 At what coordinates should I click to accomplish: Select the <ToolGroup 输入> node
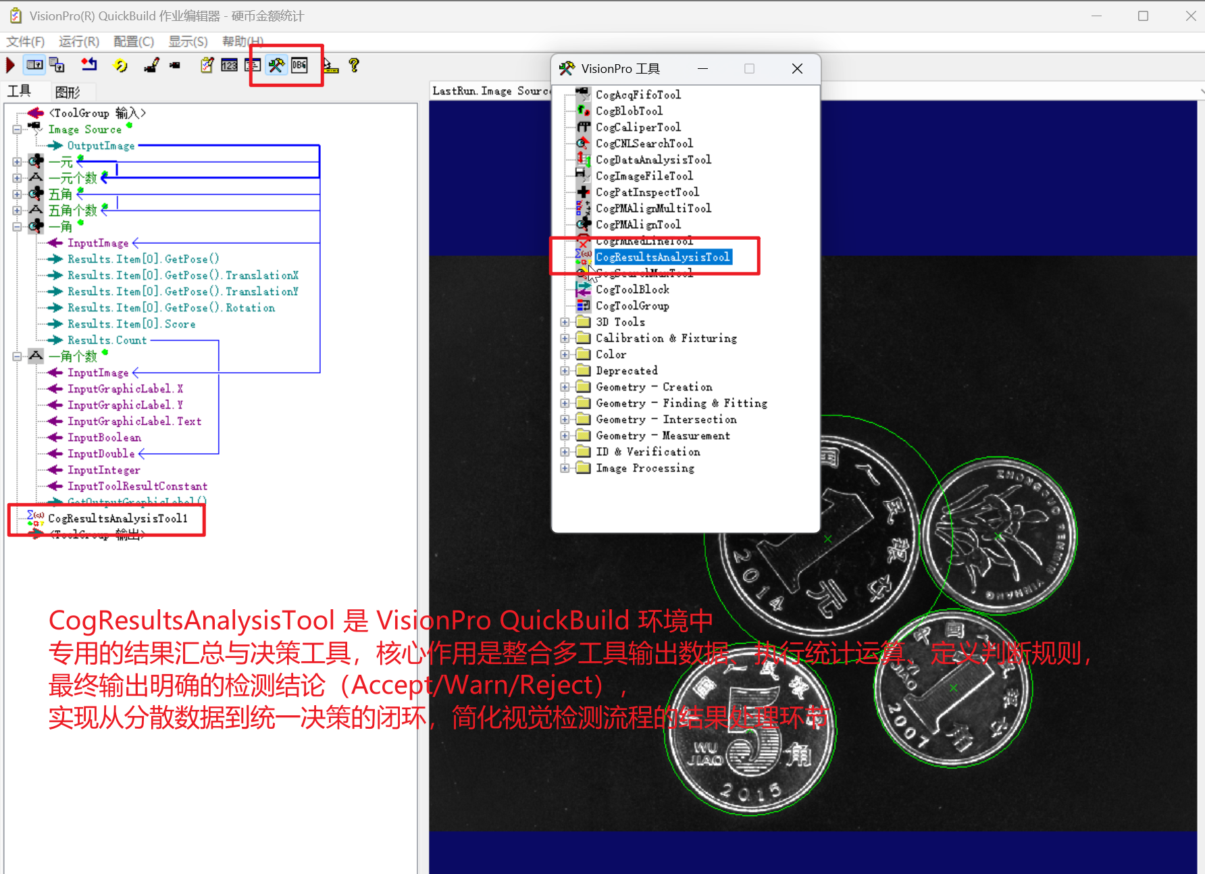click(x=97, y=113)
